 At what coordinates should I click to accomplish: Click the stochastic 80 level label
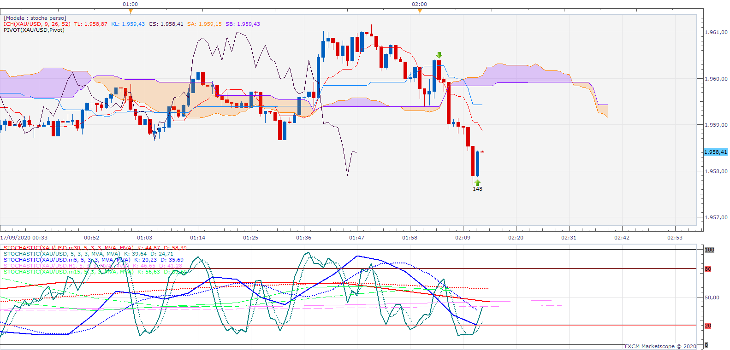tap(708, 269)
